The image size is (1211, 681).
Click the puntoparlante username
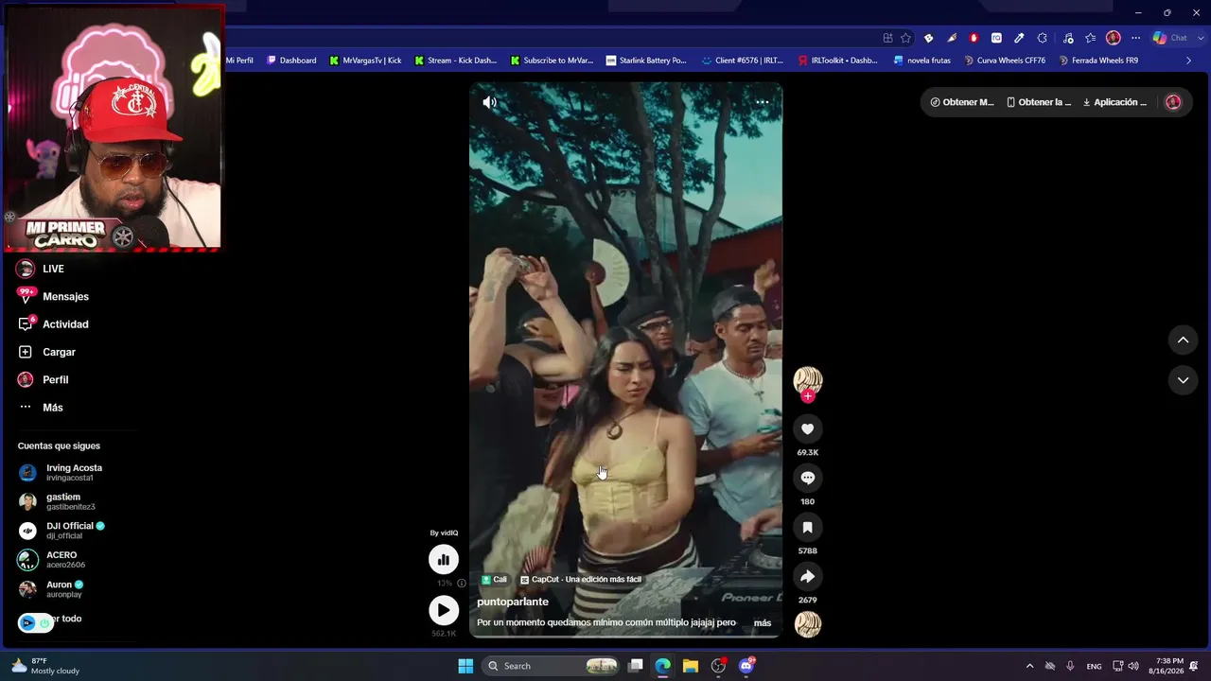[x=513, y=602]
